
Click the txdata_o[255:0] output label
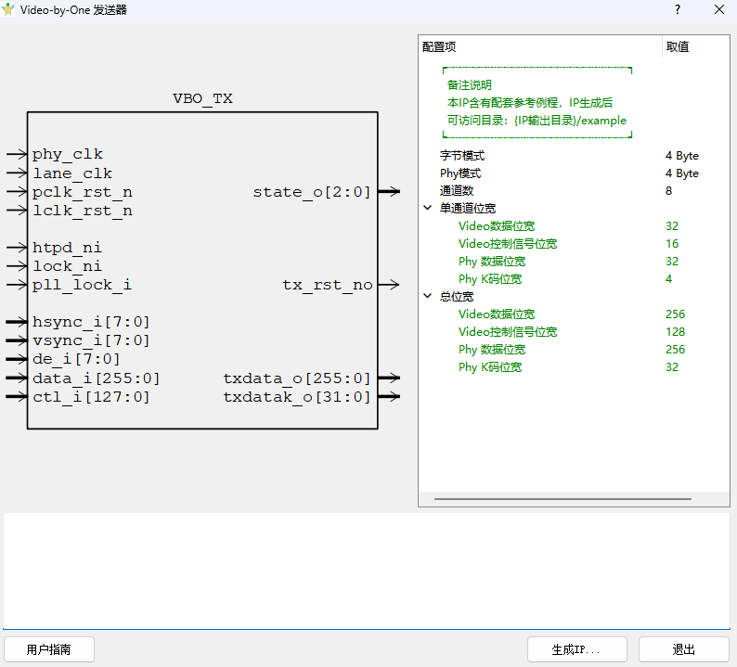(x=297, y=378)
